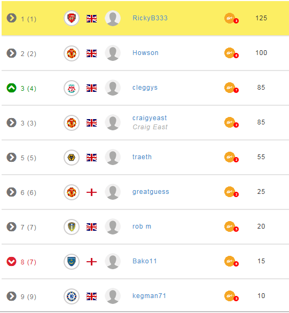Viewport: 289px width, 313px height.
Task: Click the Liverpool club badge beside cleggys
Action: [x=72, y=88]
